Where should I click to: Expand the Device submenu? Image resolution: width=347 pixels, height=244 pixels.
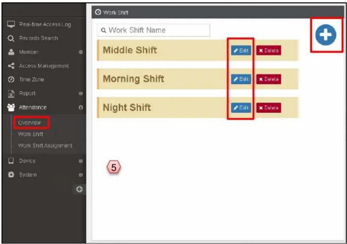[x=81, y=161]
